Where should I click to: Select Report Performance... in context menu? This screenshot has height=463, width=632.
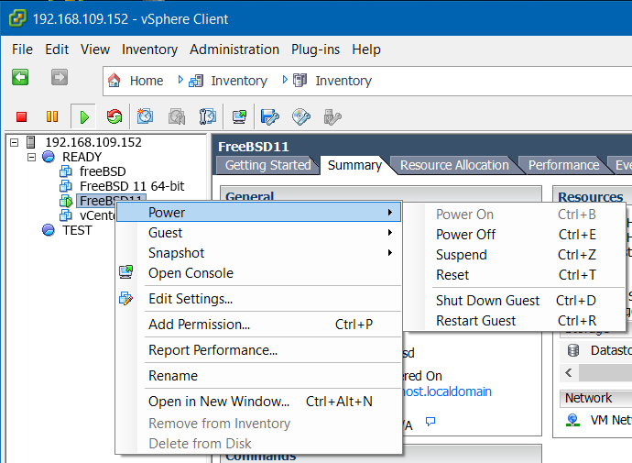tap(259, 350)
